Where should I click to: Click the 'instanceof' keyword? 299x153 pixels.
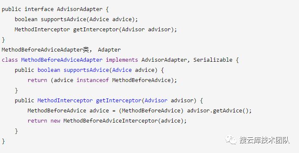point(92,80)
